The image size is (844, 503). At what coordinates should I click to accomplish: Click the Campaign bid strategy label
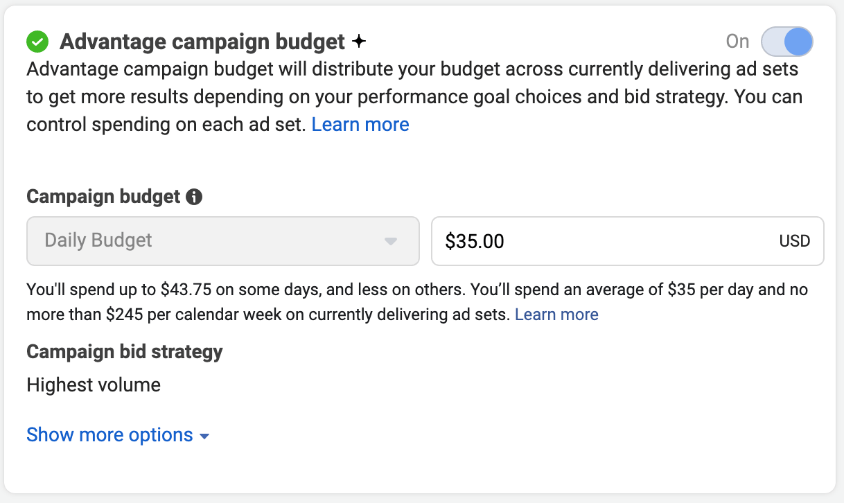125,351
